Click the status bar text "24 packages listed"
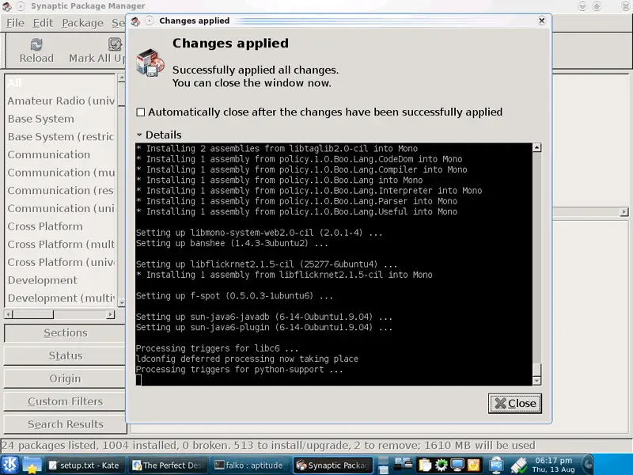633x475 pixels. tap(48, 446)
